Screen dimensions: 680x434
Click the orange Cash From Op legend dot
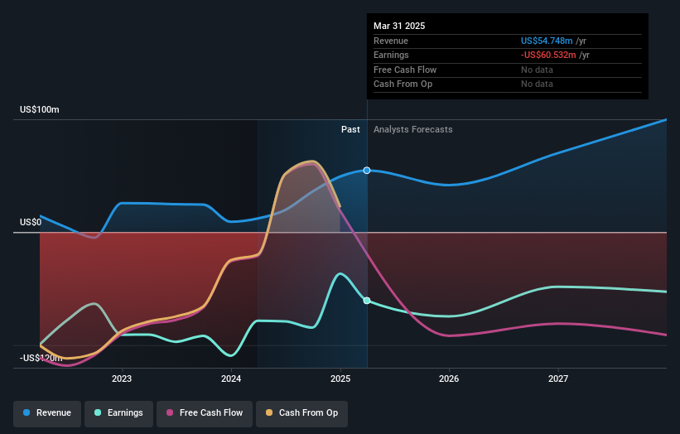point(269,412)
